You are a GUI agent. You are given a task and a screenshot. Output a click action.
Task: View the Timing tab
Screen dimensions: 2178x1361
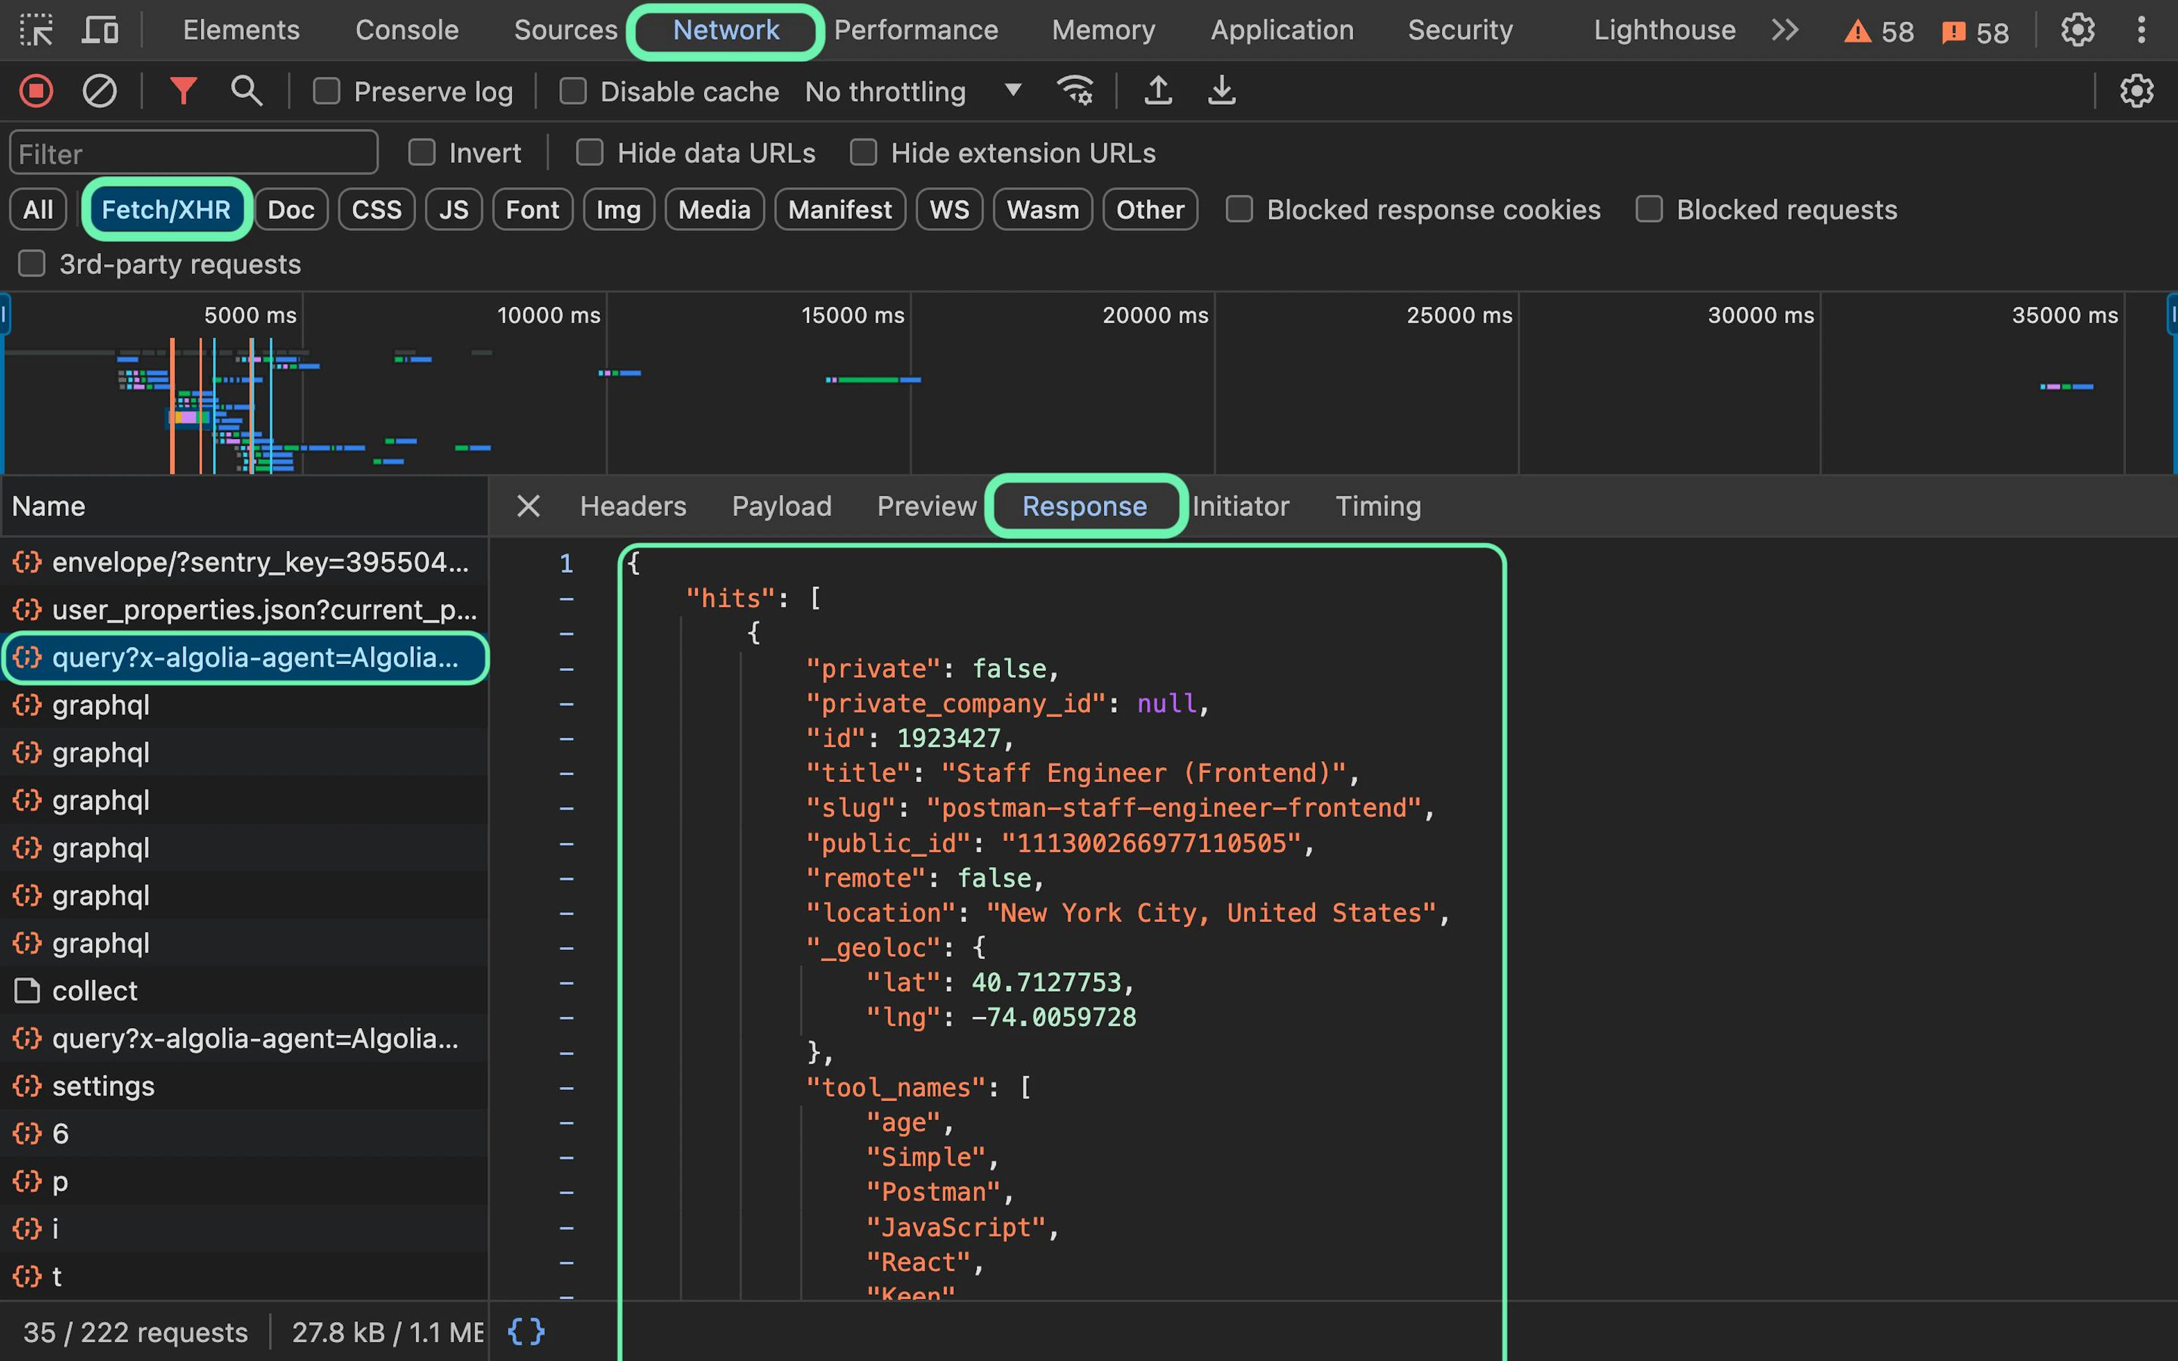(1378, 506)
